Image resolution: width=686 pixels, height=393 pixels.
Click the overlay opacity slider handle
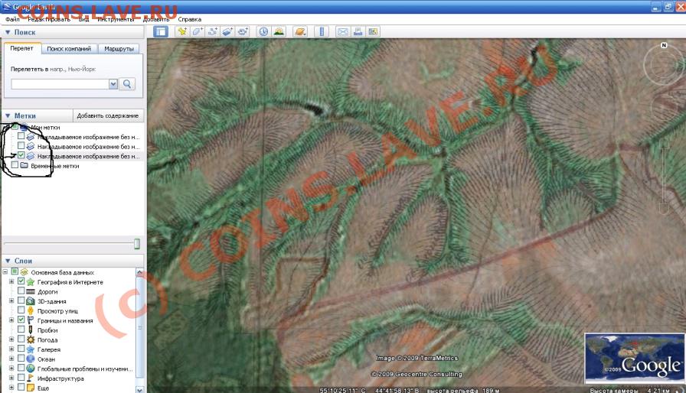(x=137, y=244)
